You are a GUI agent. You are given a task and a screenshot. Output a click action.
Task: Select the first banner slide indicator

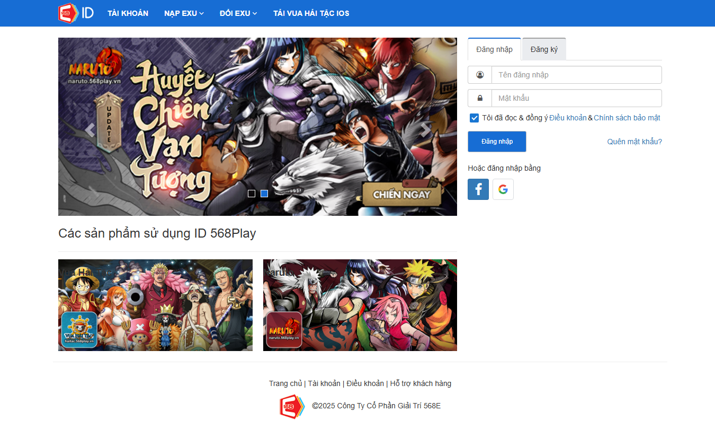(252, 194)
